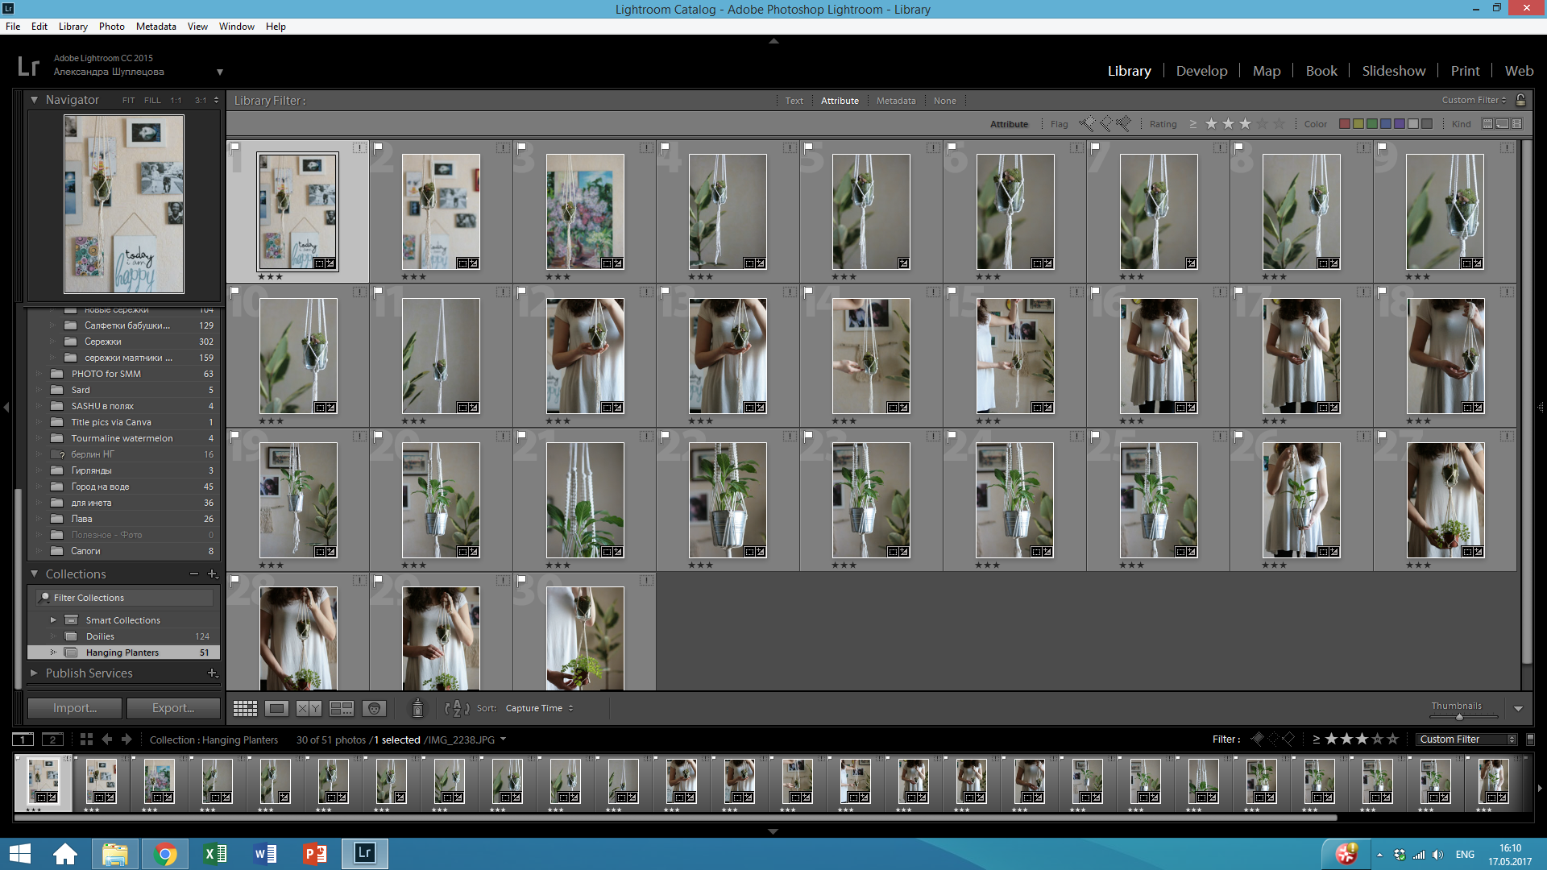
Task: Set filmstrip rating filter to five stars
Action: [1392, 739]
